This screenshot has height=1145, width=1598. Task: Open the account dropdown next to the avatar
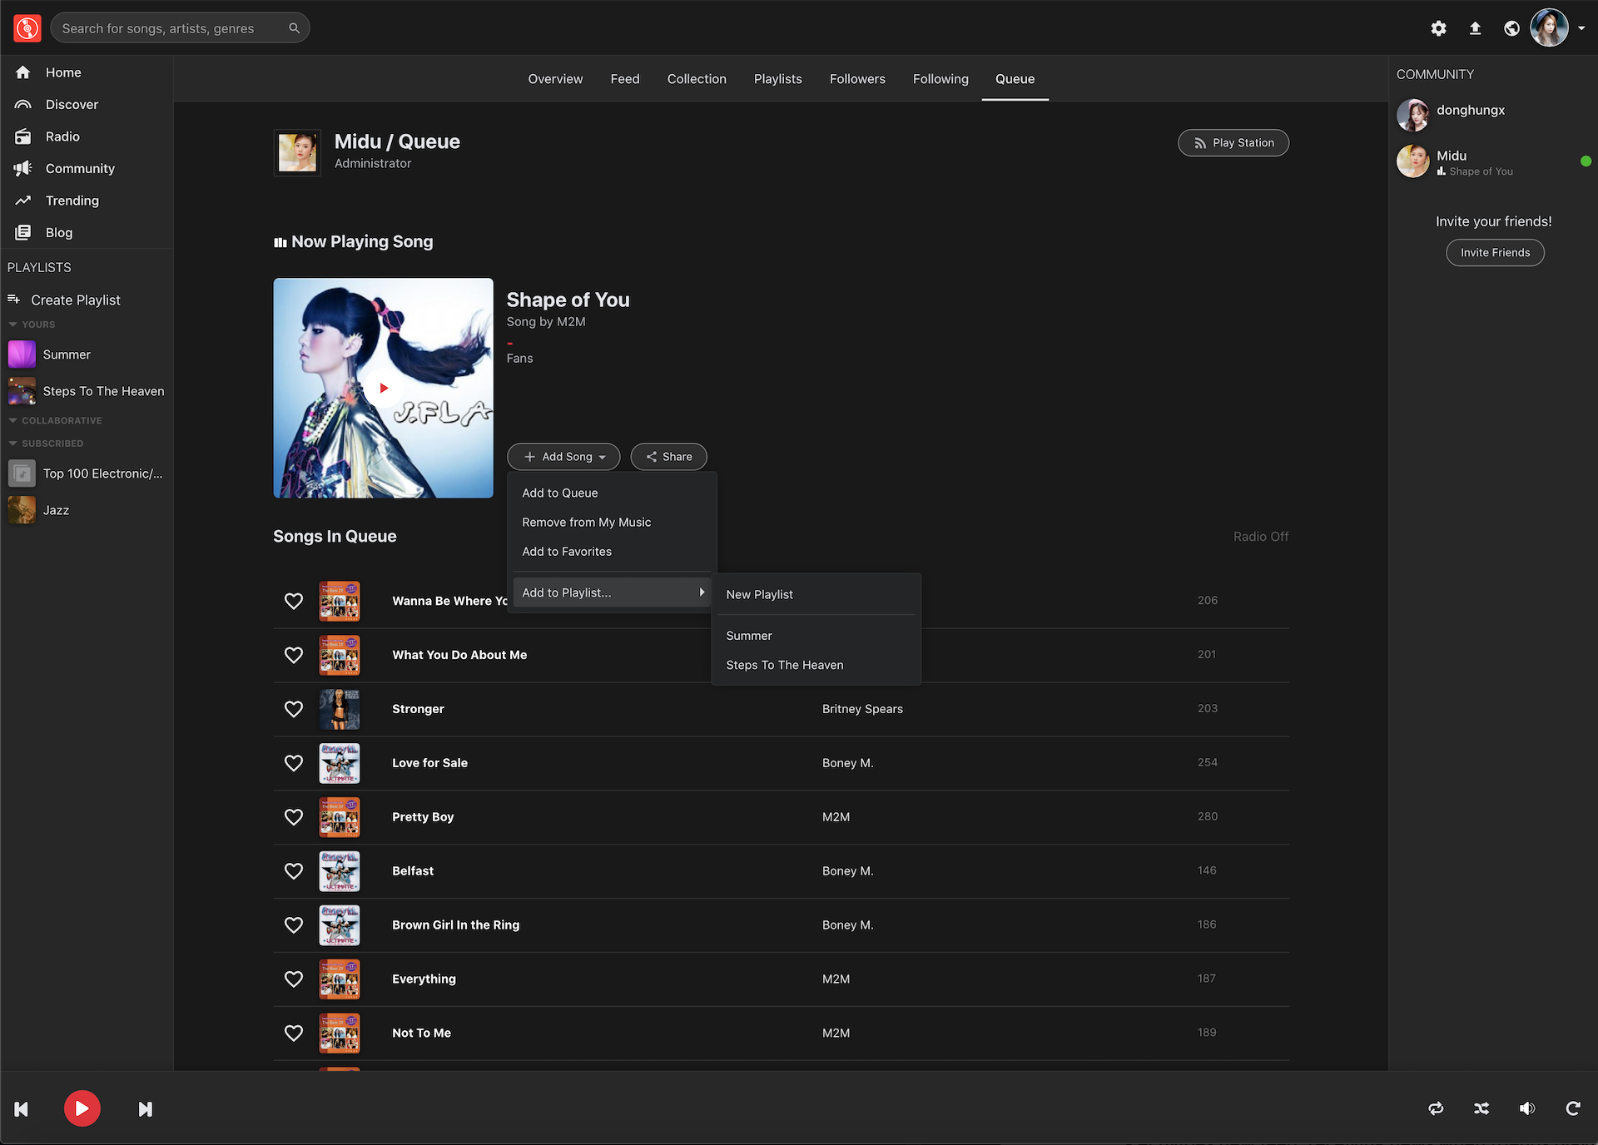click(x=1582, y=27)
